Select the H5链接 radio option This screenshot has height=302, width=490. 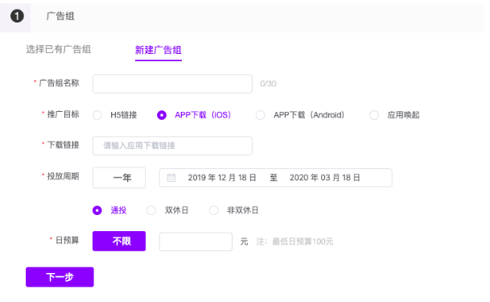[97, 115]
